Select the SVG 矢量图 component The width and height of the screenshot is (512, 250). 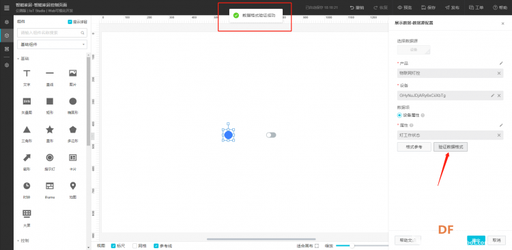click(x=27, y=106)
